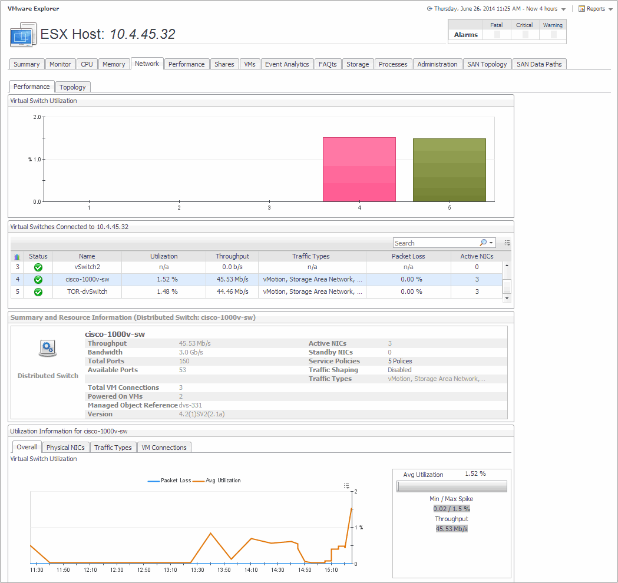The image size is (618, 583).
Task: Open the table column customizer icon
Action: [507, 243]
